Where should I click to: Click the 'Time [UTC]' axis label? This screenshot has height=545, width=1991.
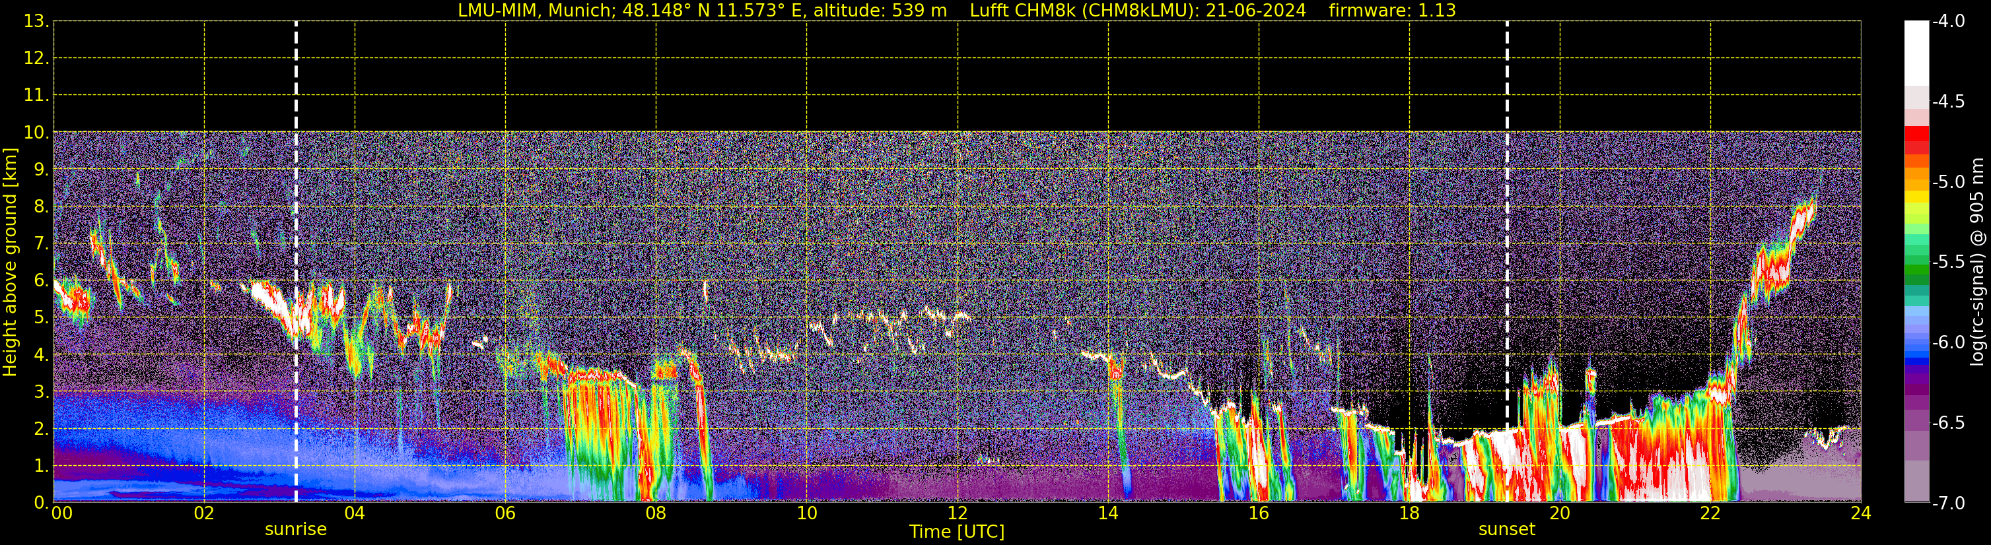tap(957, 532)
